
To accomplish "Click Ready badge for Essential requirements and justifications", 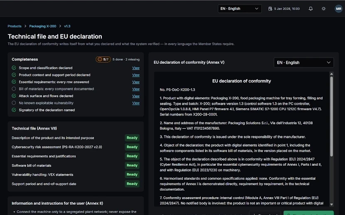I will pyautogui.click(x=132, y=156).
